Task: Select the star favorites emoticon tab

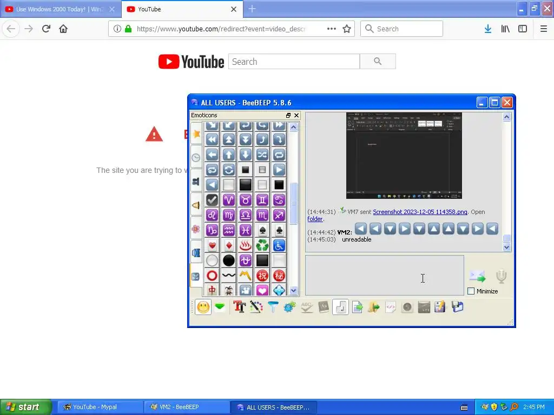Action: point(196,134)
